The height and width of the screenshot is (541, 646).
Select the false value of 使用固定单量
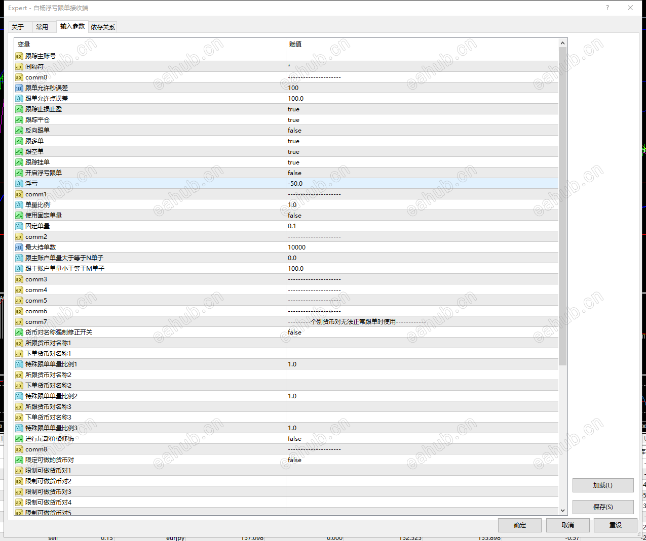coord(294,216)
